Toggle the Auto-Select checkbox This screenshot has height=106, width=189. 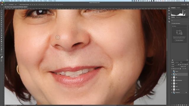pos(9,5)
